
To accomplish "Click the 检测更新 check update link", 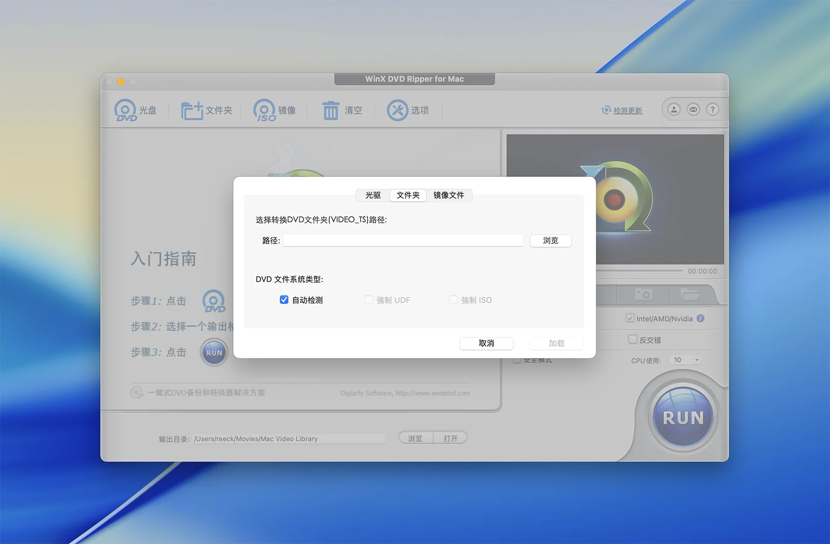I will pyautogui.click(x=627, y=110).
